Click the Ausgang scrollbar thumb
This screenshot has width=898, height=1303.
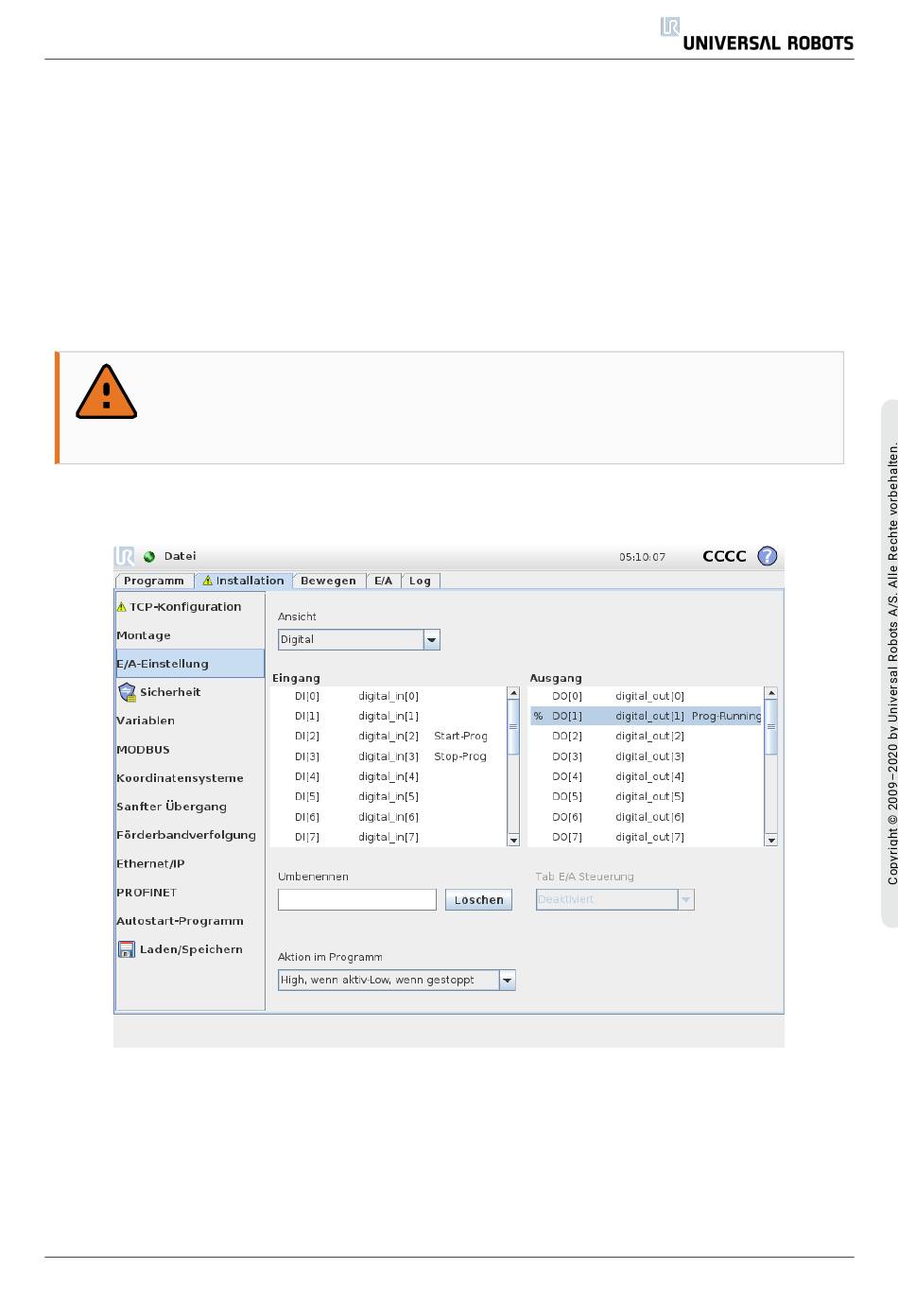771,727
